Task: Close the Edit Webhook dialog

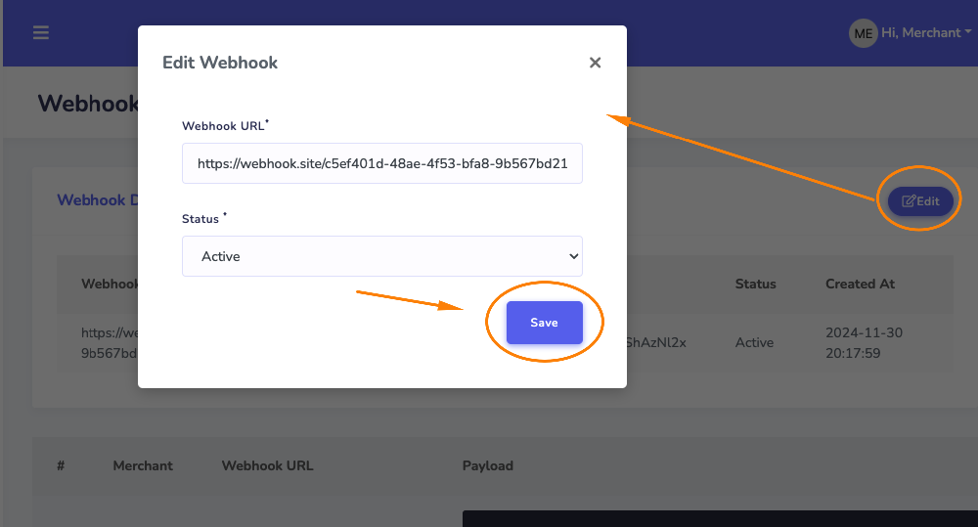Action: [x=595, y=63]
